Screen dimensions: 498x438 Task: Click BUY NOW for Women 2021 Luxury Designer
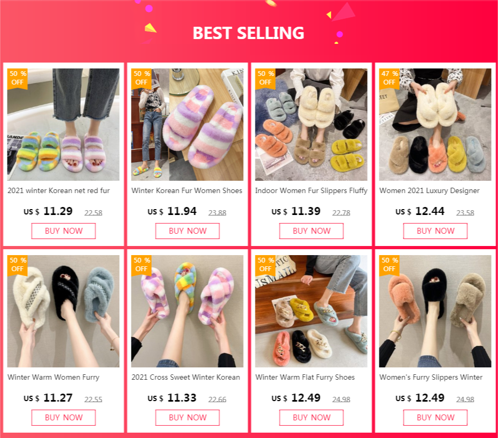435,230
